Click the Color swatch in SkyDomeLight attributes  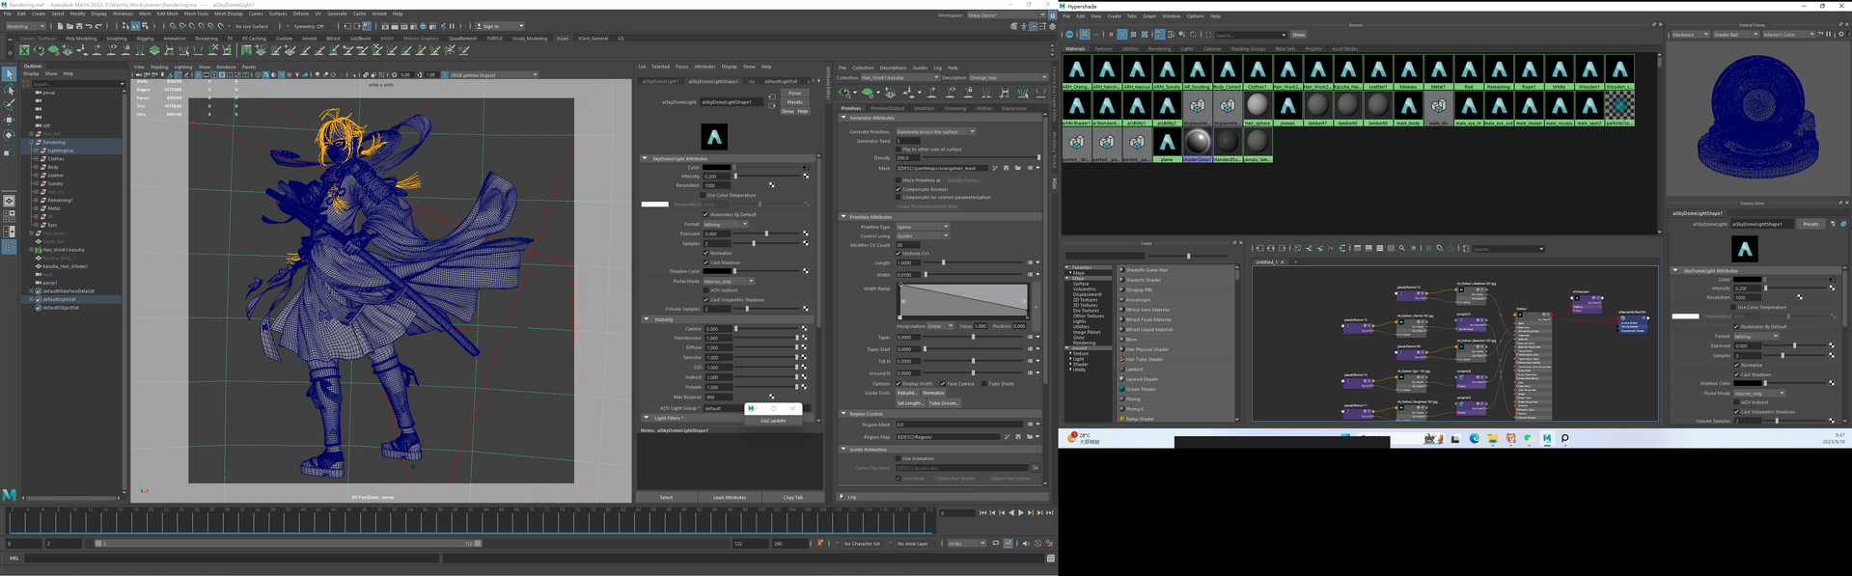point(717,168)
